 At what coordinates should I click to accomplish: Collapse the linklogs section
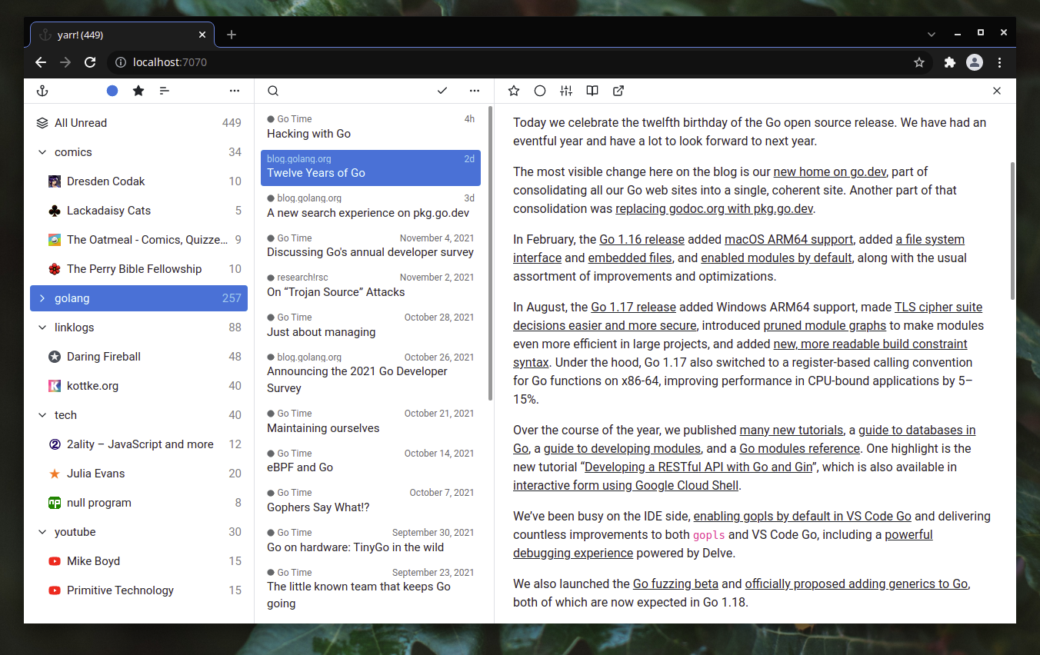42,327
